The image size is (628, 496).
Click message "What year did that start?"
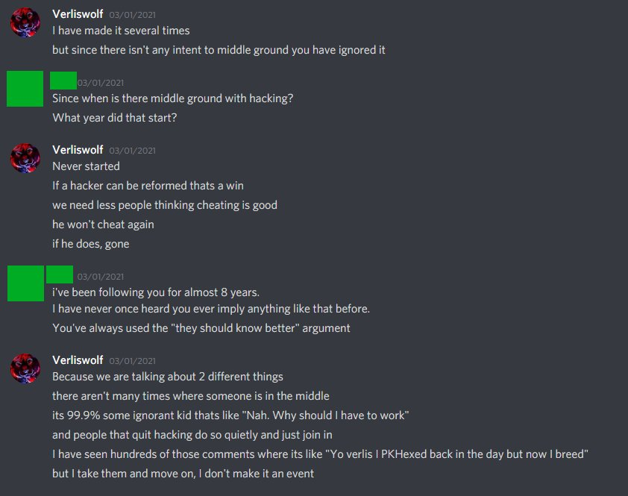[114, 118]
